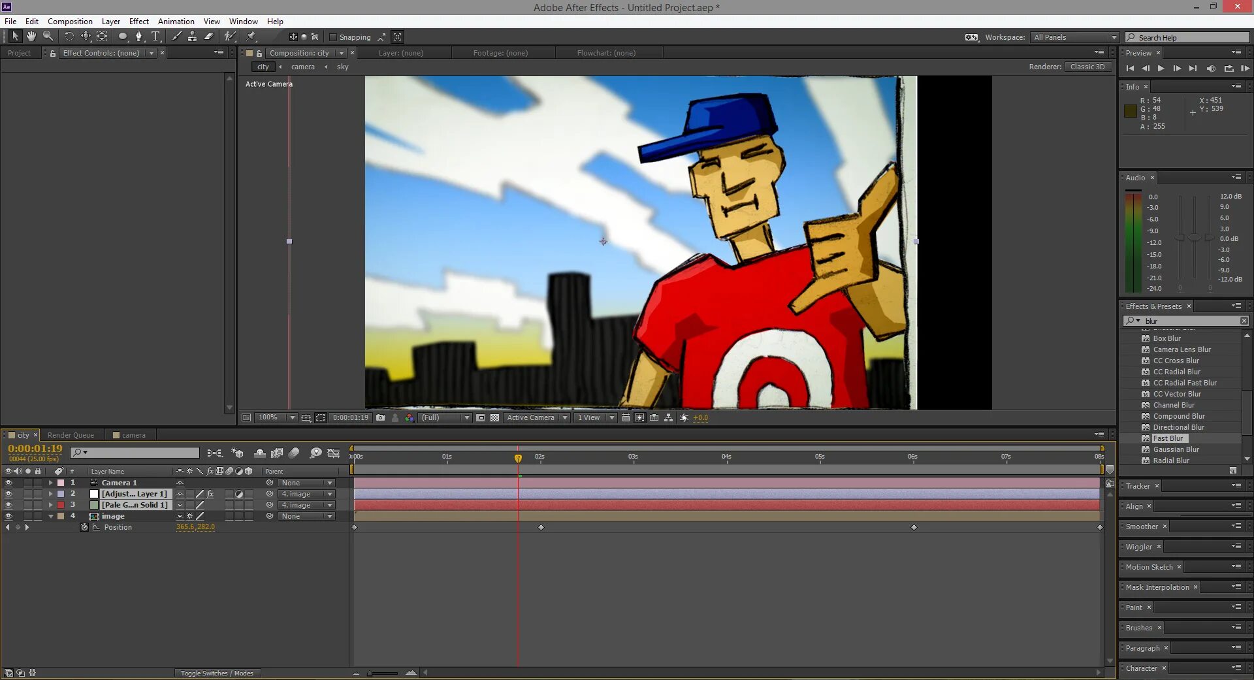1254x680 pixels.
Task: Select the Hand tool
Action: coord(31,37)
